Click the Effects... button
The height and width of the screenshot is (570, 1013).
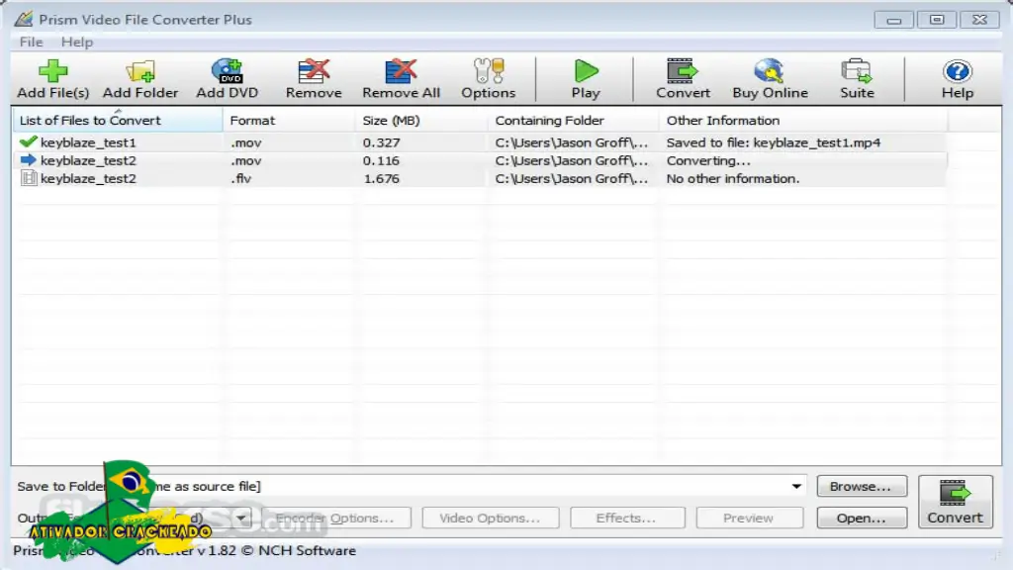[626, 518]
